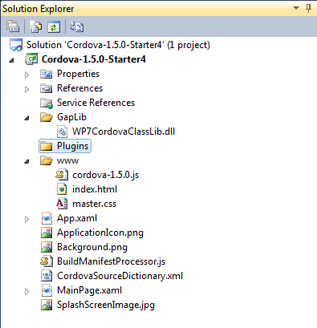
Task: Click the Properties toolbar button
Action: tap(13, 26)
